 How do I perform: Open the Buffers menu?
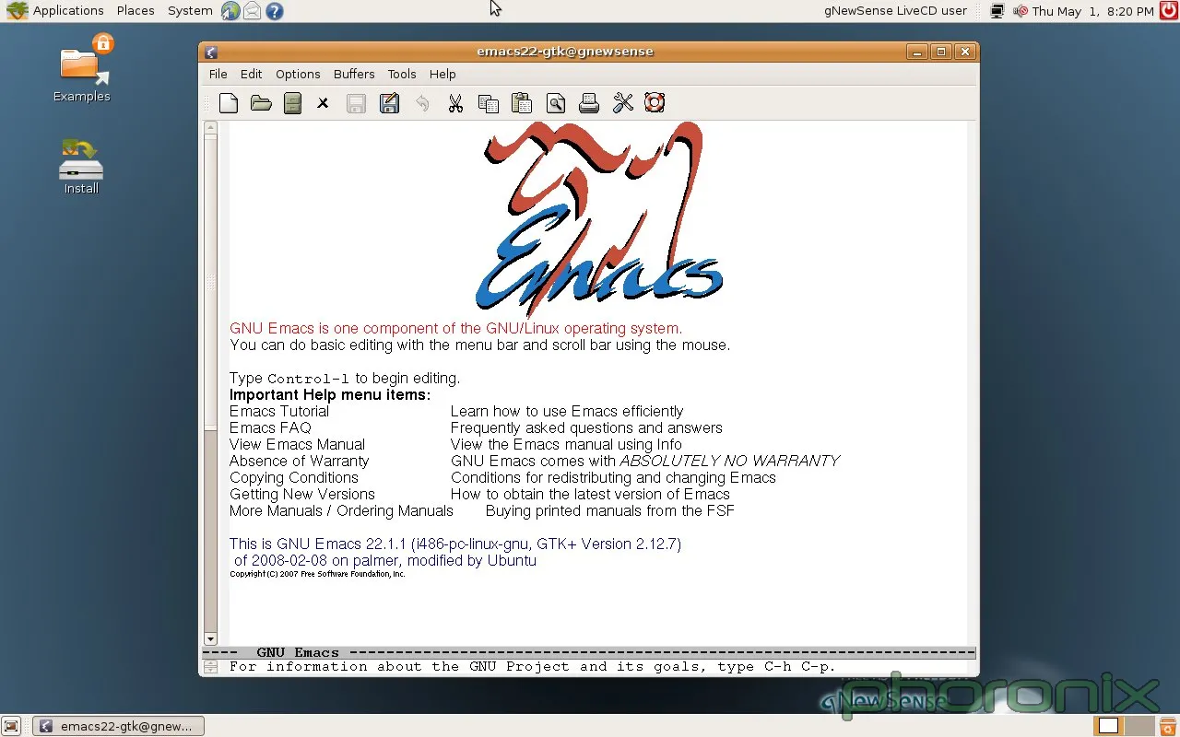pyautogui.click(x=354, y=74)
